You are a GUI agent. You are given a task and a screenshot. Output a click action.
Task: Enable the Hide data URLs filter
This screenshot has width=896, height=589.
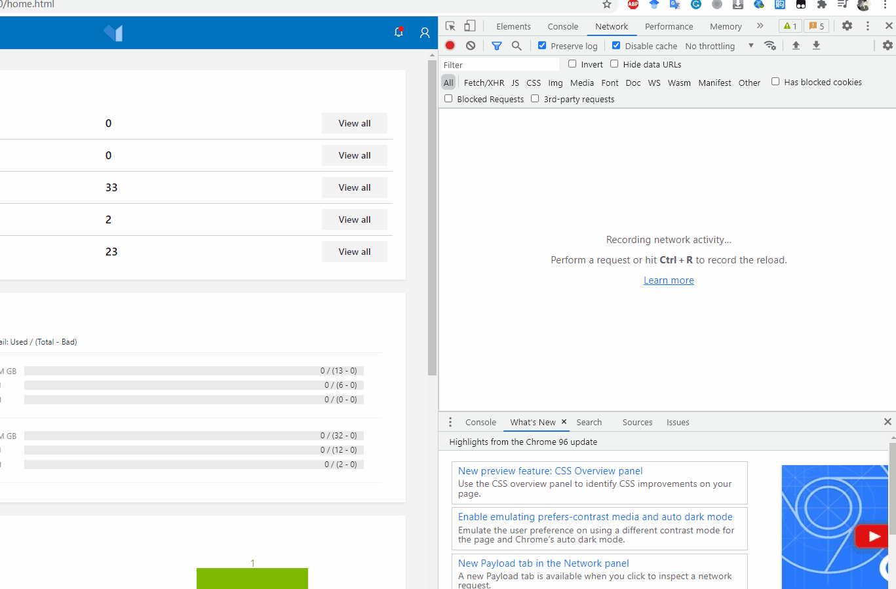[614, 64]
